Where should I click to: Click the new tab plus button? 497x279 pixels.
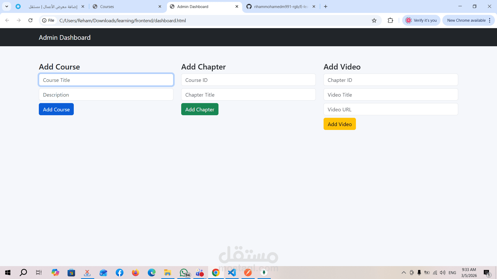tap(326, 6)
